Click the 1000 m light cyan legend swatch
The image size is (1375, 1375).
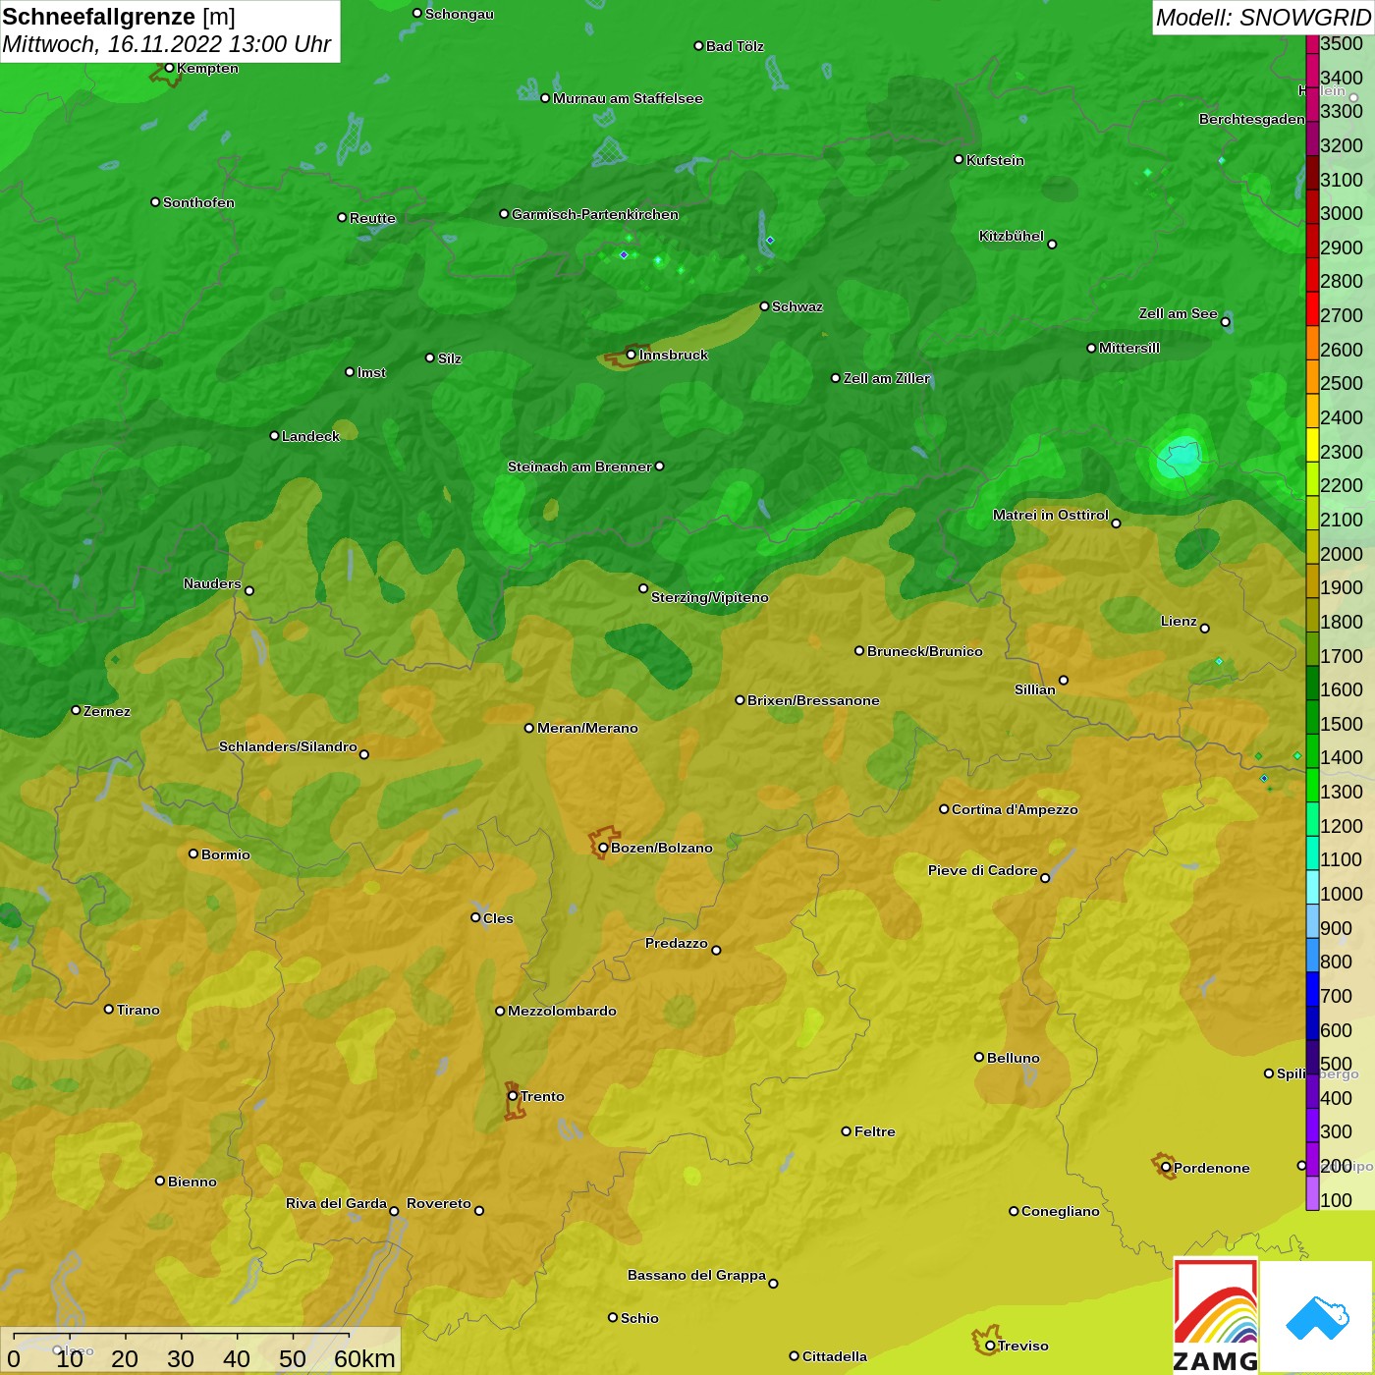[1312, 887]
